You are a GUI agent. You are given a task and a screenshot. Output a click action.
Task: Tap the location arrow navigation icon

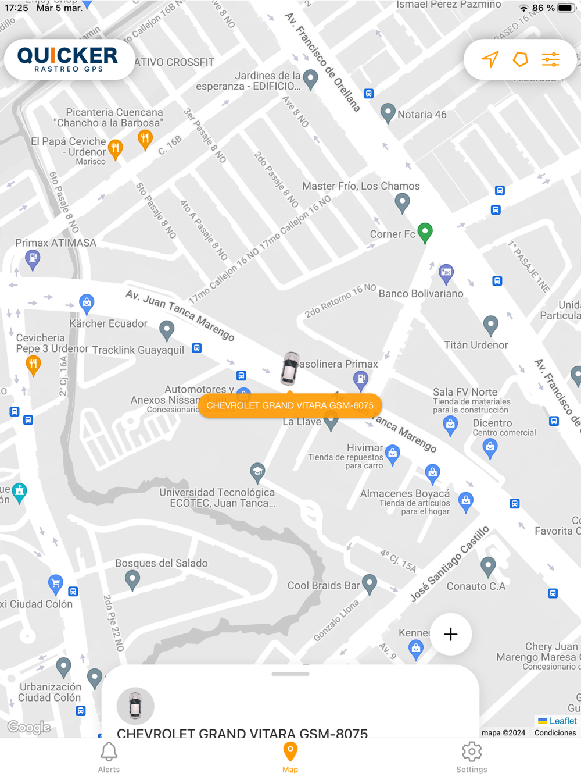coord(490,59)
